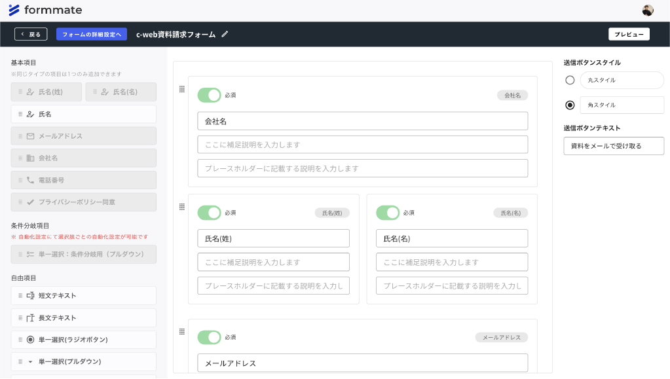The width and height of the screenshot is (670, 379).
Task: Click the pencil icon to rename form
Action: pyautogui.click(x=225, y=34)
